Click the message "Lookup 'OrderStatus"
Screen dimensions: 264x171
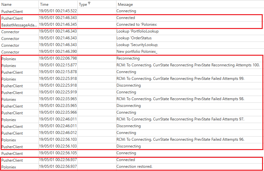click(x=134, y=38)
